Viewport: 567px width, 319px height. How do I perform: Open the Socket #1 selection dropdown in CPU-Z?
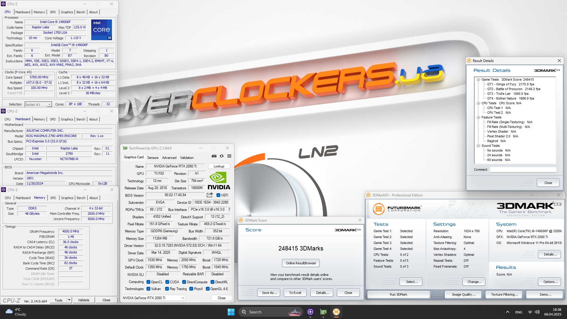pos(38,105)
